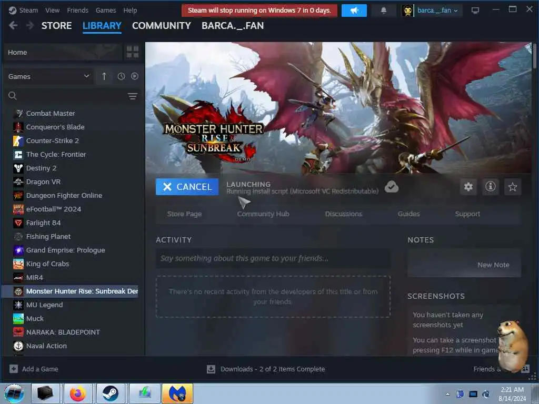
Task: Click the forward navigation arrow
Action: pyautogui.click(x=30, y=25)
